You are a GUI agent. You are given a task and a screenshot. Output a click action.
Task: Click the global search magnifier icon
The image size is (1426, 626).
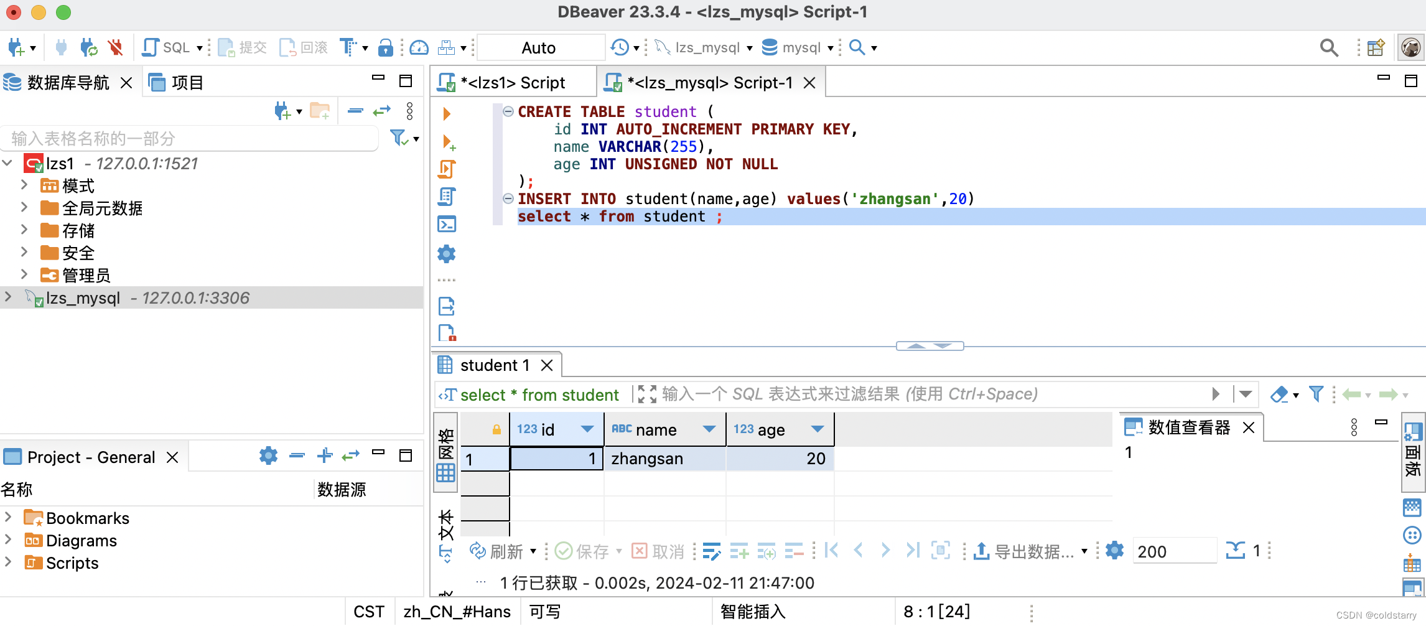coord(1329,47)
